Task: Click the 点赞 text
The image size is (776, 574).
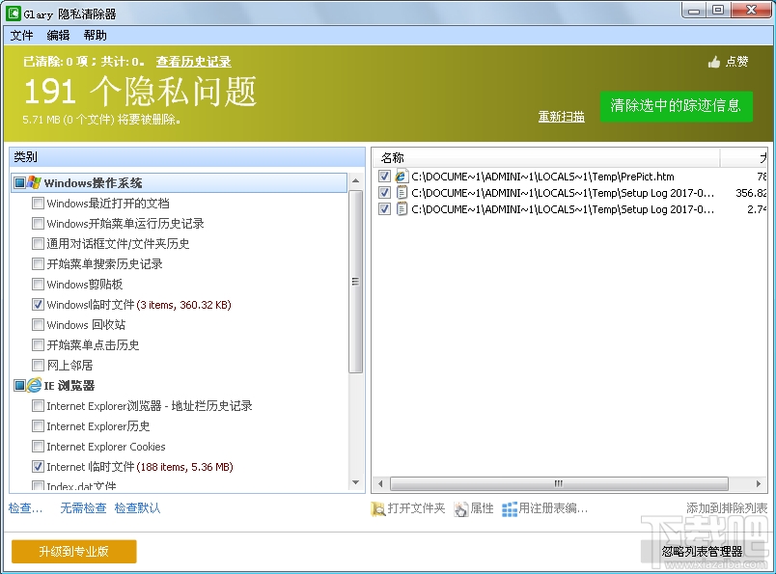Action: (736, 62)
